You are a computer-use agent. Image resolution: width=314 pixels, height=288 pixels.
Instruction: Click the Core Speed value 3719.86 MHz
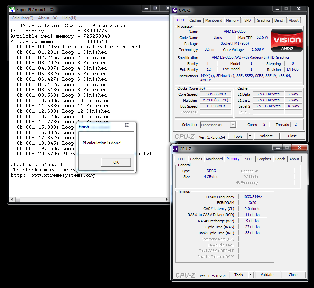(x=216, y=94)
